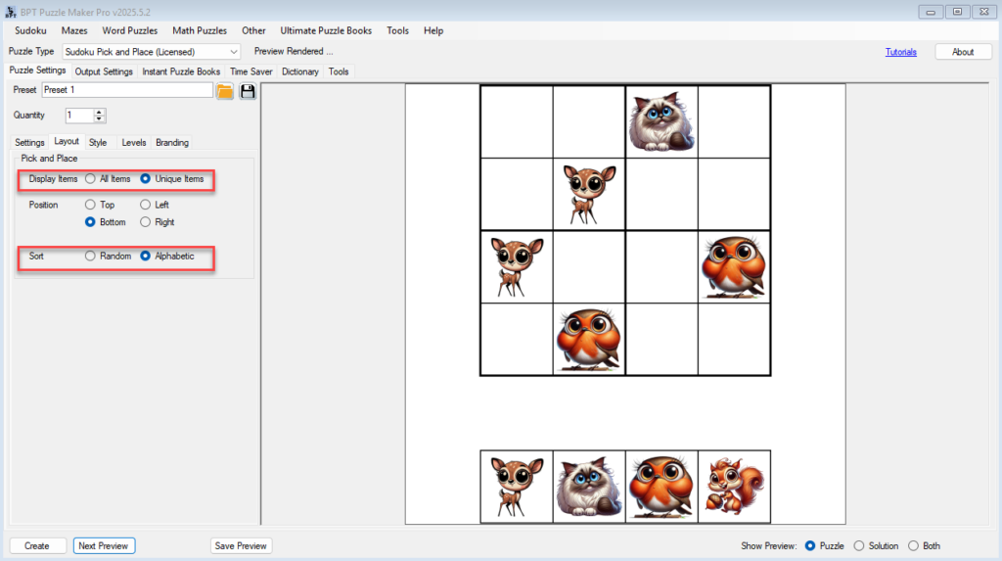
Task: Click the squirrel image in the bottom item row
Action: point(734,487)
